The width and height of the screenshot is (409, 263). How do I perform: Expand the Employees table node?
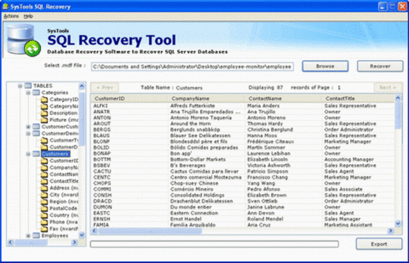pyautogui.click(x=28, y=236)
